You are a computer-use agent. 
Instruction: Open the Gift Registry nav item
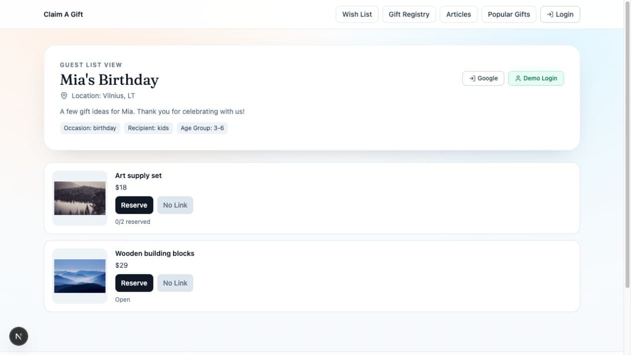click(x=409, y=14)
